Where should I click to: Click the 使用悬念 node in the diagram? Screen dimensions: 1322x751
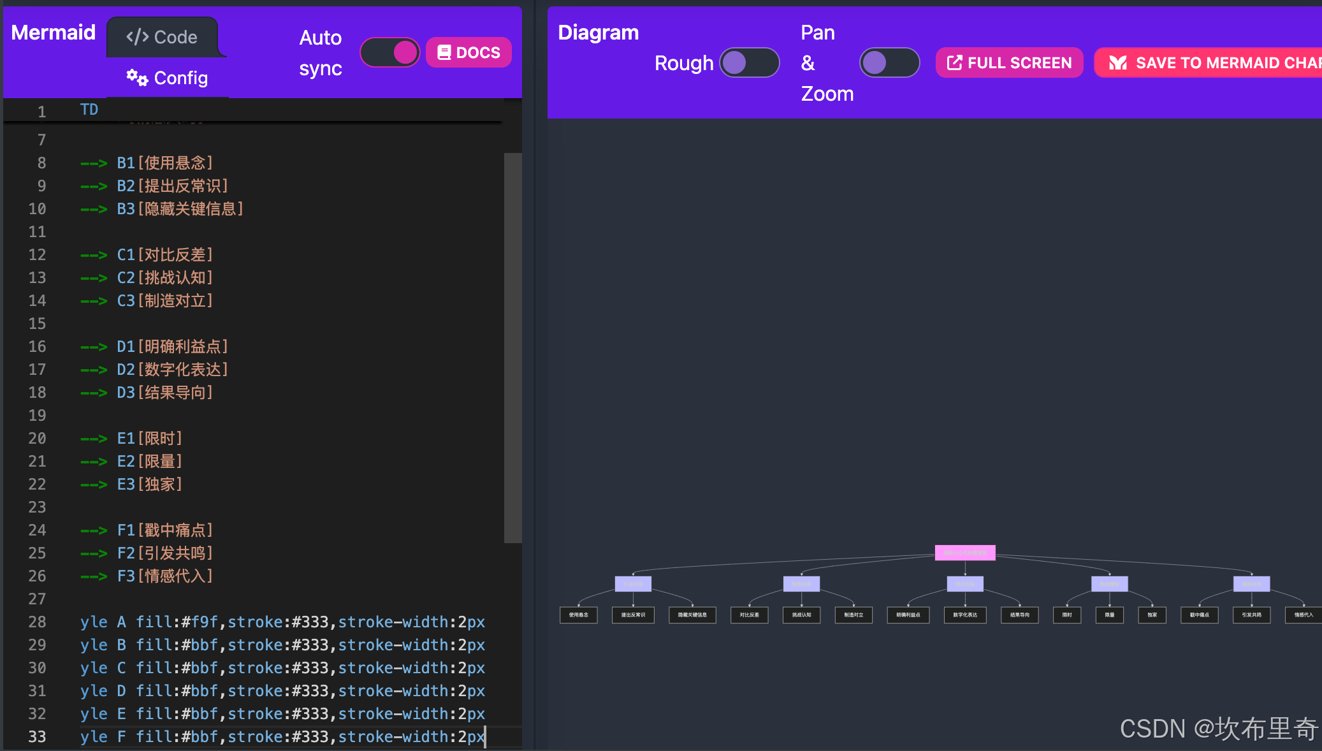click(578, 615)
